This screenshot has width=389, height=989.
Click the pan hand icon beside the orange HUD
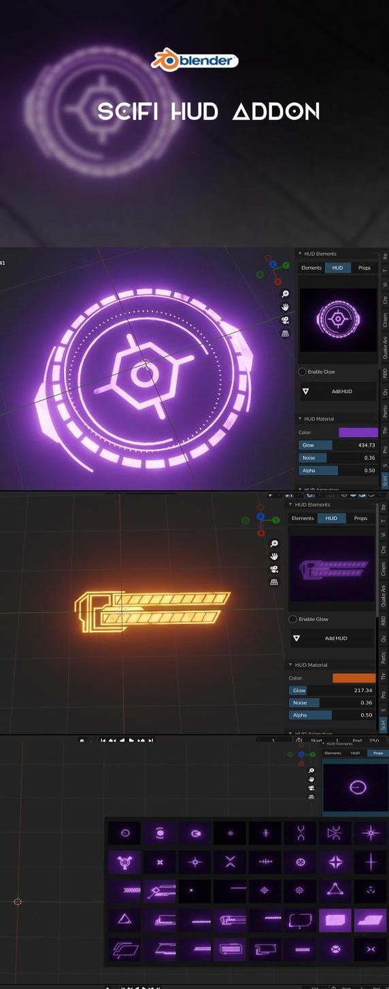tap(274, 556)
